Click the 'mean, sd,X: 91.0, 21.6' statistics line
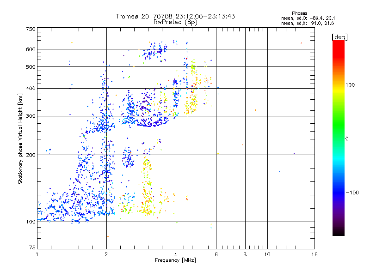This screenshot has height=277, width=370. tap(308, 23)
